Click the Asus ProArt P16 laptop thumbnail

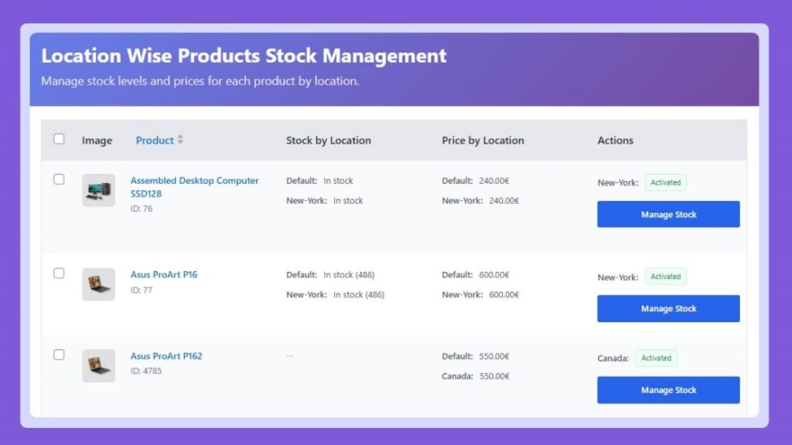[98, 284]
